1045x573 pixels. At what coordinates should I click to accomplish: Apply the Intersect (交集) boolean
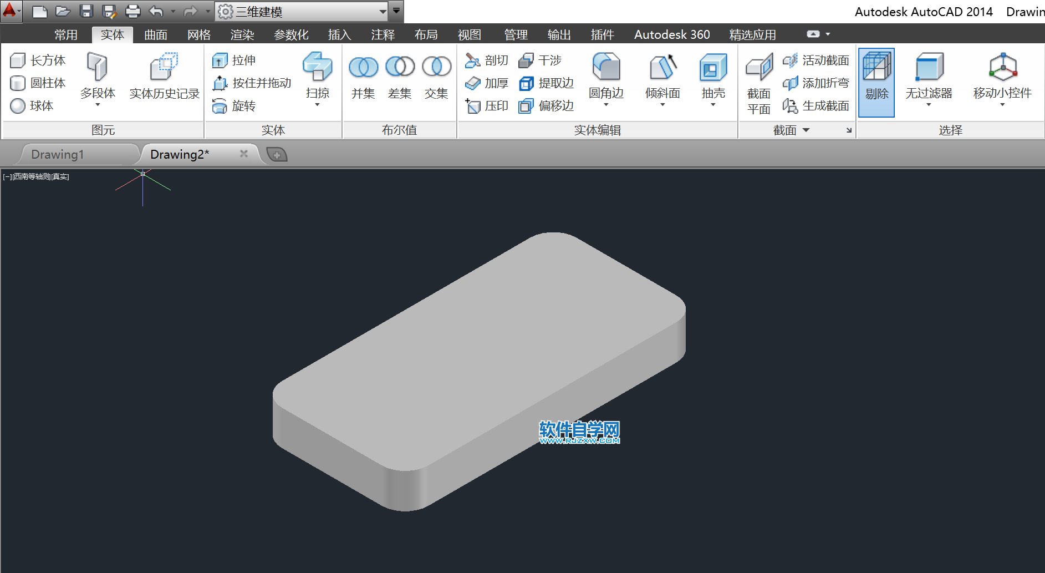[x=436, y=77]
